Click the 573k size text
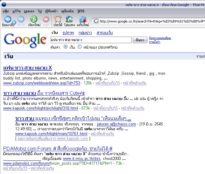 coord(86,108)
